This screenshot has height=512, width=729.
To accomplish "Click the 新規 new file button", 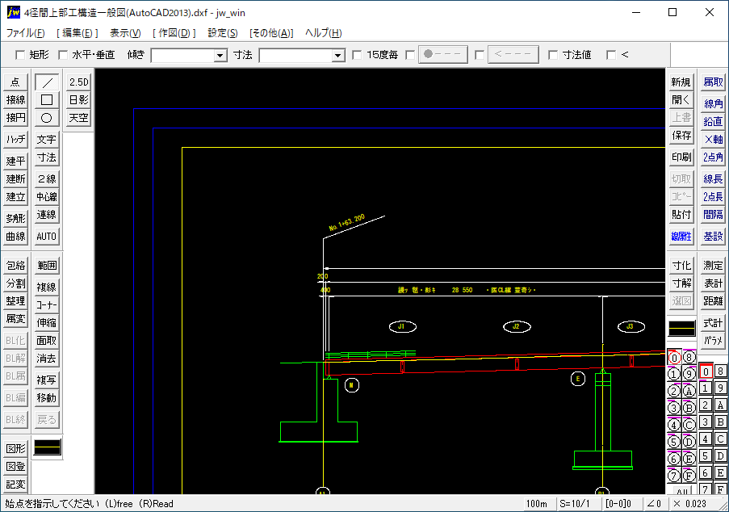I will (681, 82).
